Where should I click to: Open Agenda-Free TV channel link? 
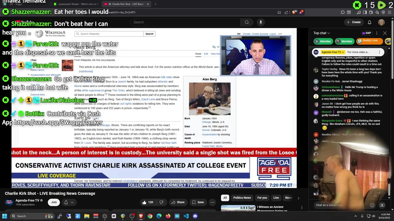tap(27, 200)
